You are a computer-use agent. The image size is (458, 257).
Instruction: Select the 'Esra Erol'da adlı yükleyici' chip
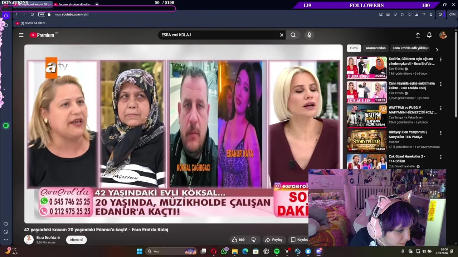[x=411, y=48]
